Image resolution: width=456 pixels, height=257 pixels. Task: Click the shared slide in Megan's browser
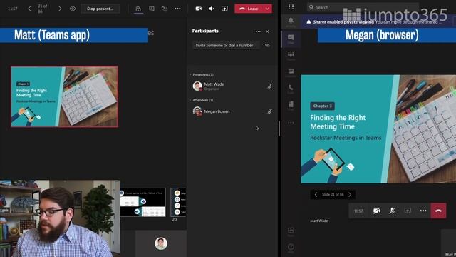(378, 129)
